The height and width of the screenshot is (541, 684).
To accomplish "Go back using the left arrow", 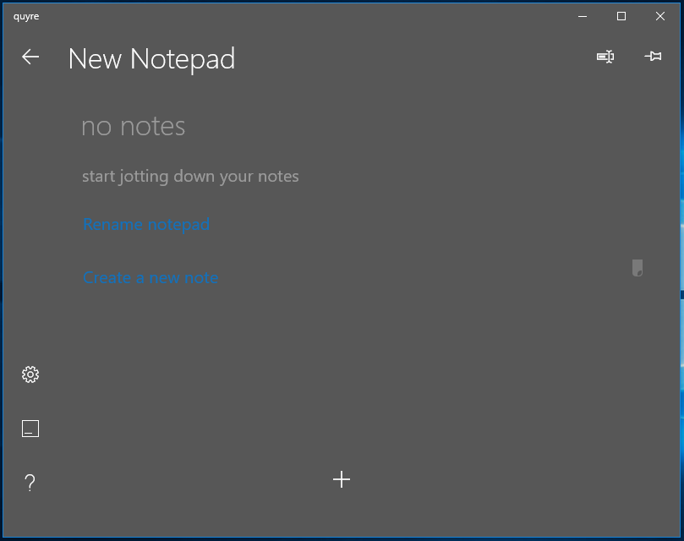I will (x=30, y=57).
